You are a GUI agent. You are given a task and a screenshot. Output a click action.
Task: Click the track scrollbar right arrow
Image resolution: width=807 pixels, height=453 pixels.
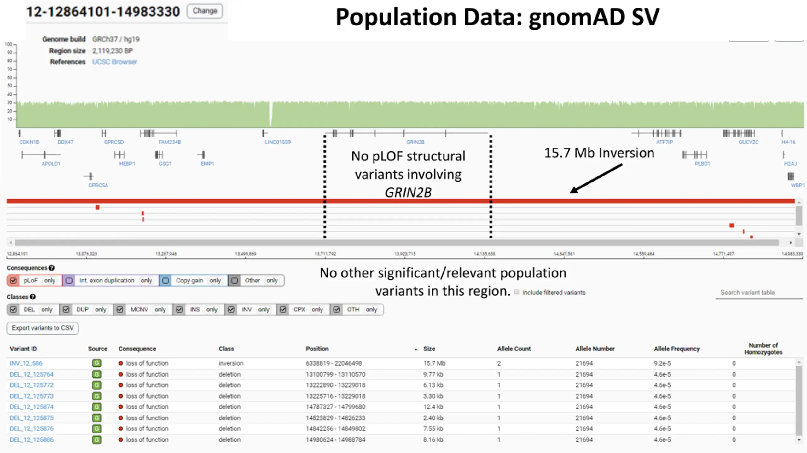click(791, 243)
